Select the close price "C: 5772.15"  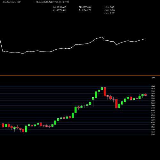[x=60, y=10]
